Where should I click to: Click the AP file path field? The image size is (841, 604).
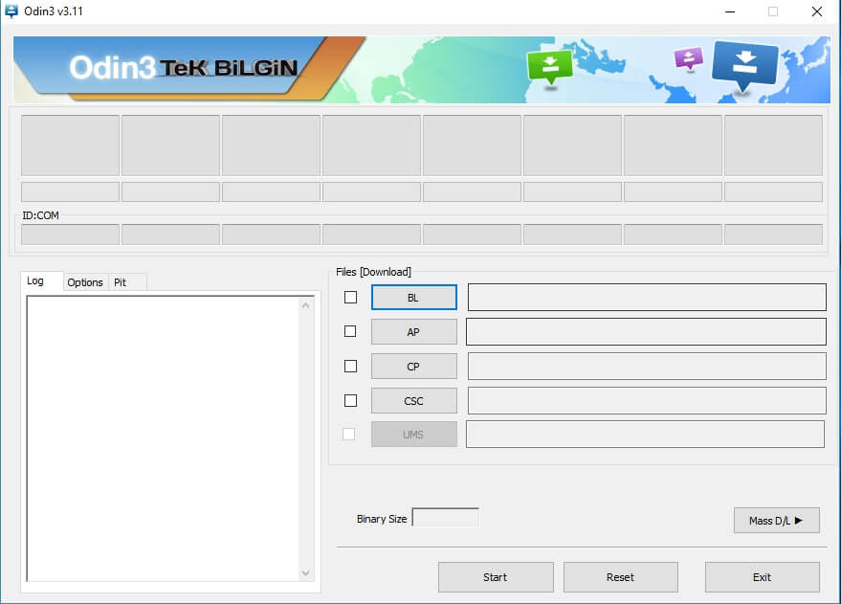point(646,331)
